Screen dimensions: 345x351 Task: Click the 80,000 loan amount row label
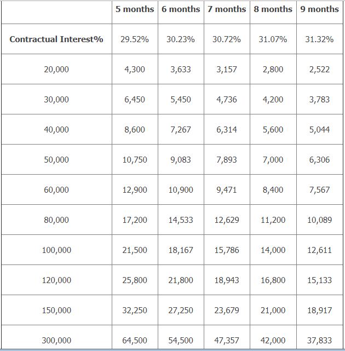[56, 220]
